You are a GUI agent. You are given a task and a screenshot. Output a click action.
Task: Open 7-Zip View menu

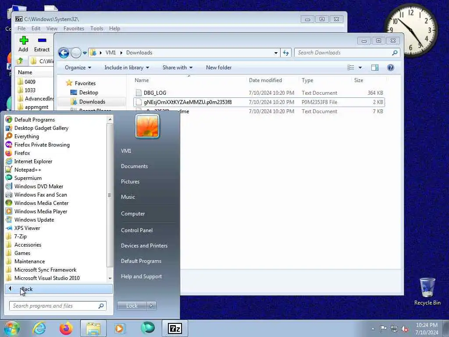tap(52, 29)
